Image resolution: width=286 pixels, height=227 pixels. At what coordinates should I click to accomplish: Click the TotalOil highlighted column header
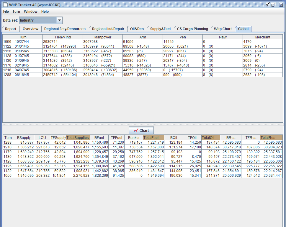tap(211, 137)
